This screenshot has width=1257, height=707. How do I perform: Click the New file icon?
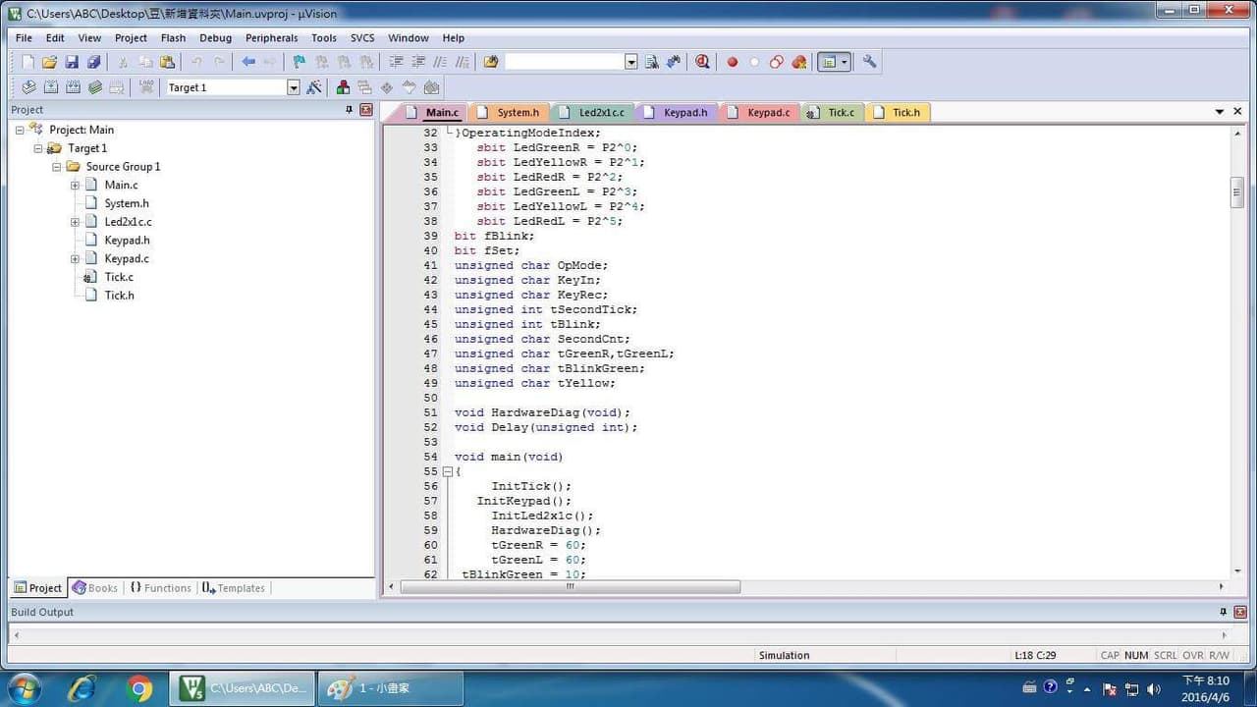[27, 62]
